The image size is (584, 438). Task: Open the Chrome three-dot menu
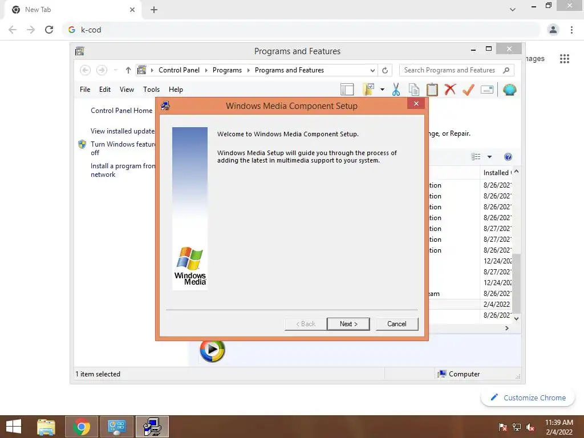(571, 30)
